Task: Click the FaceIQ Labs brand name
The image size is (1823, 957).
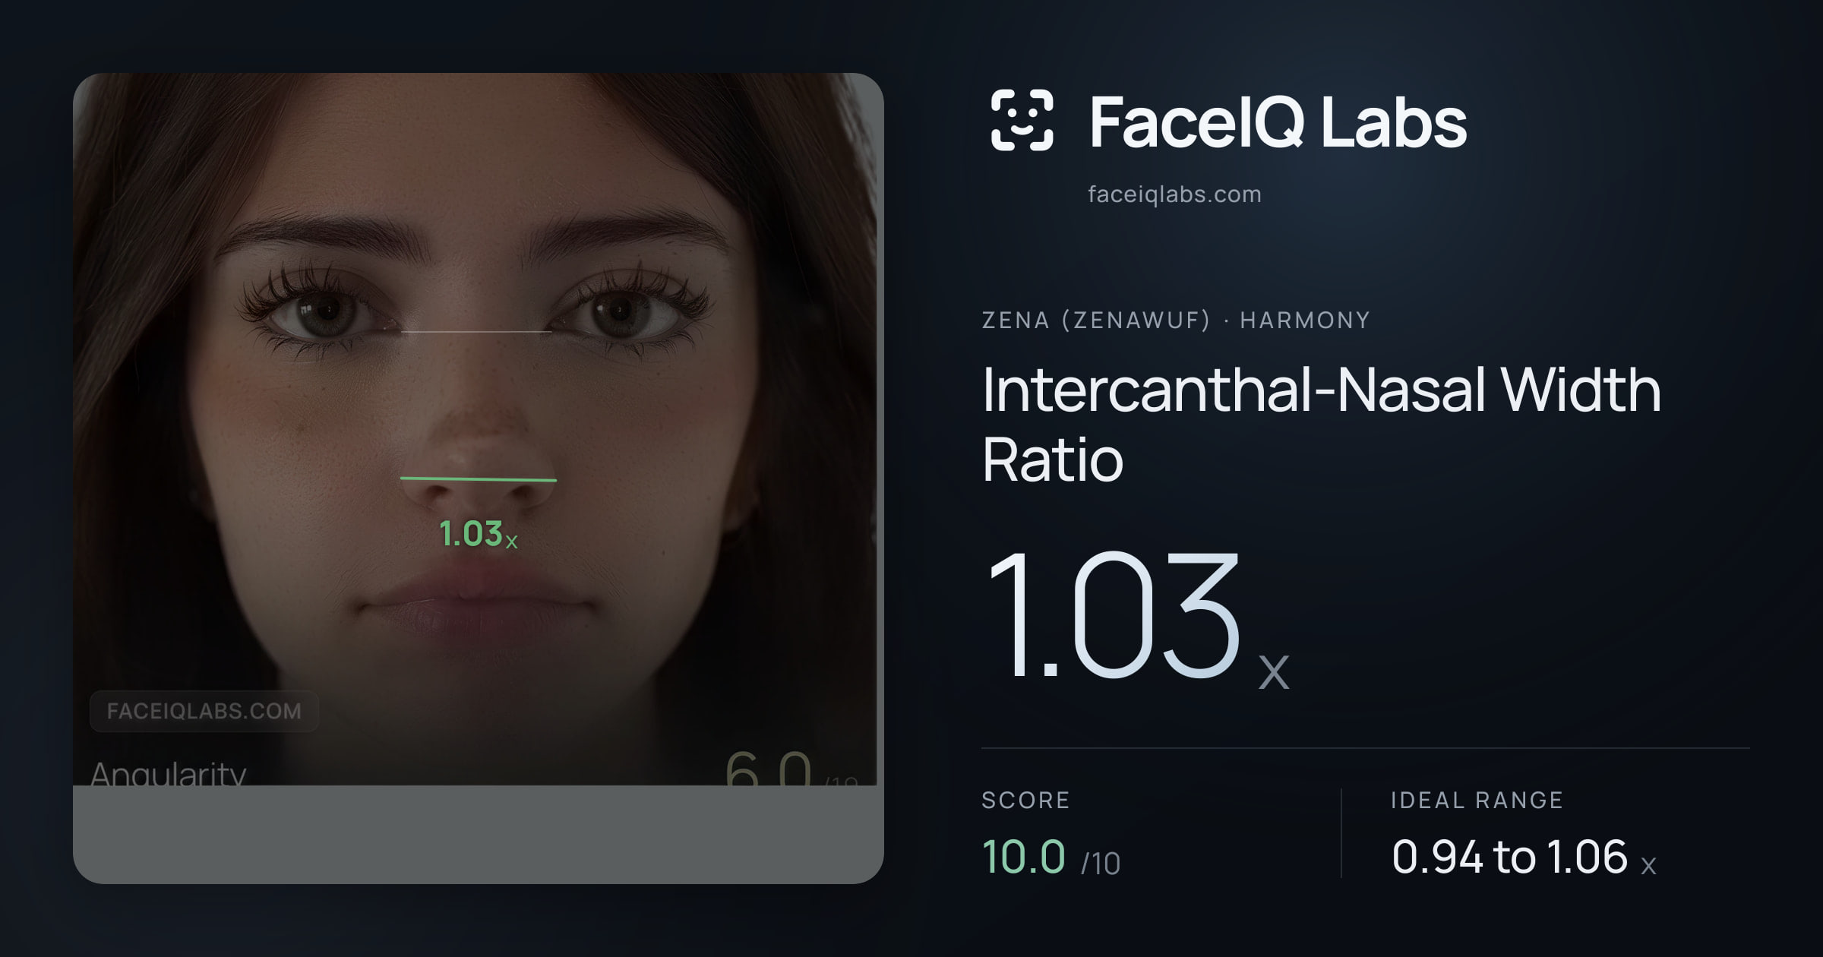Action: [1278, 122]
